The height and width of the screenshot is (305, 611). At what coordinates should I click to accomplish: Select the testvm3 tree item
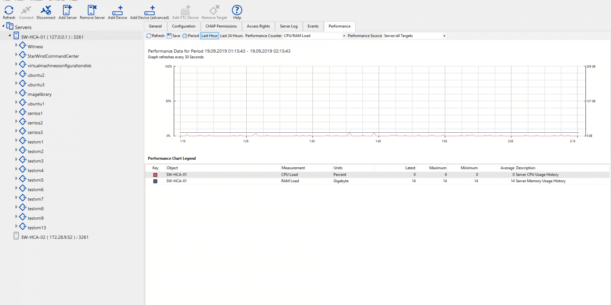coord(36,161)
